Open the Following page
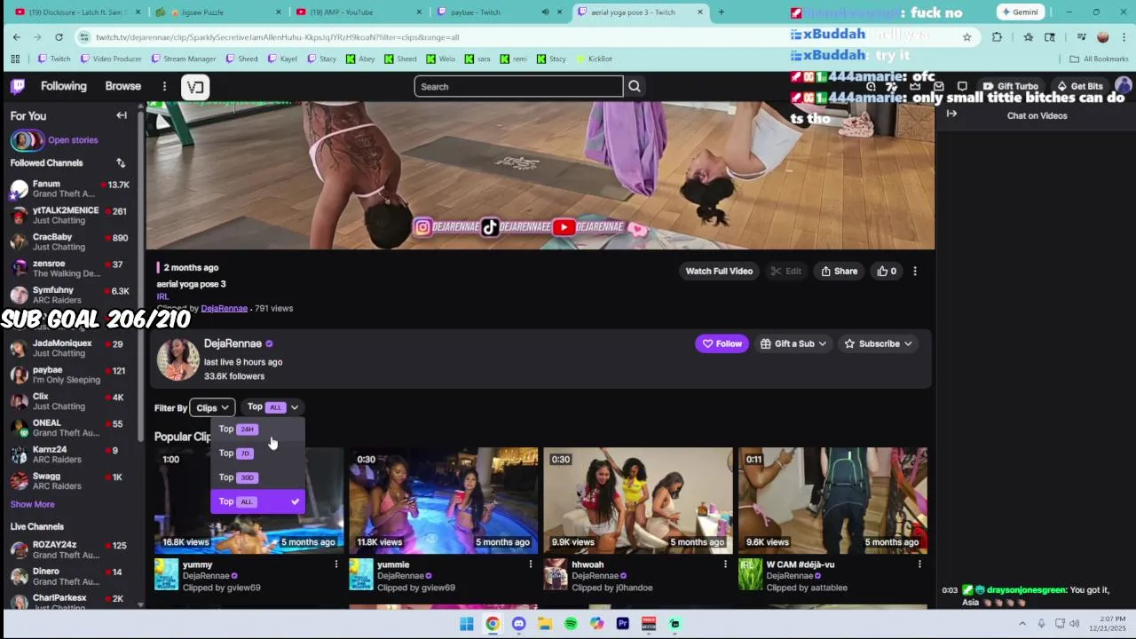1136x639 pixels. (64, 86)
